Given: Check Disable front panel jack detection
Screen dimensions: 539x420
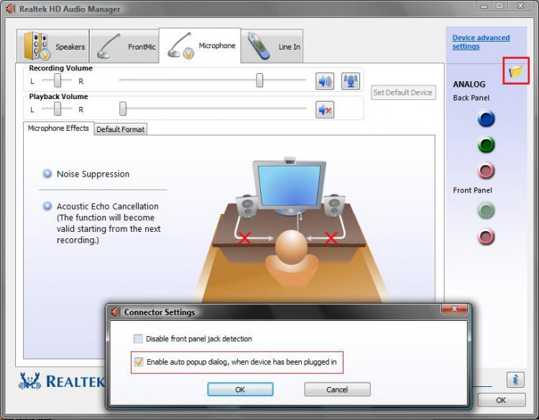Looking at the screenshot, I should (138, 339).
